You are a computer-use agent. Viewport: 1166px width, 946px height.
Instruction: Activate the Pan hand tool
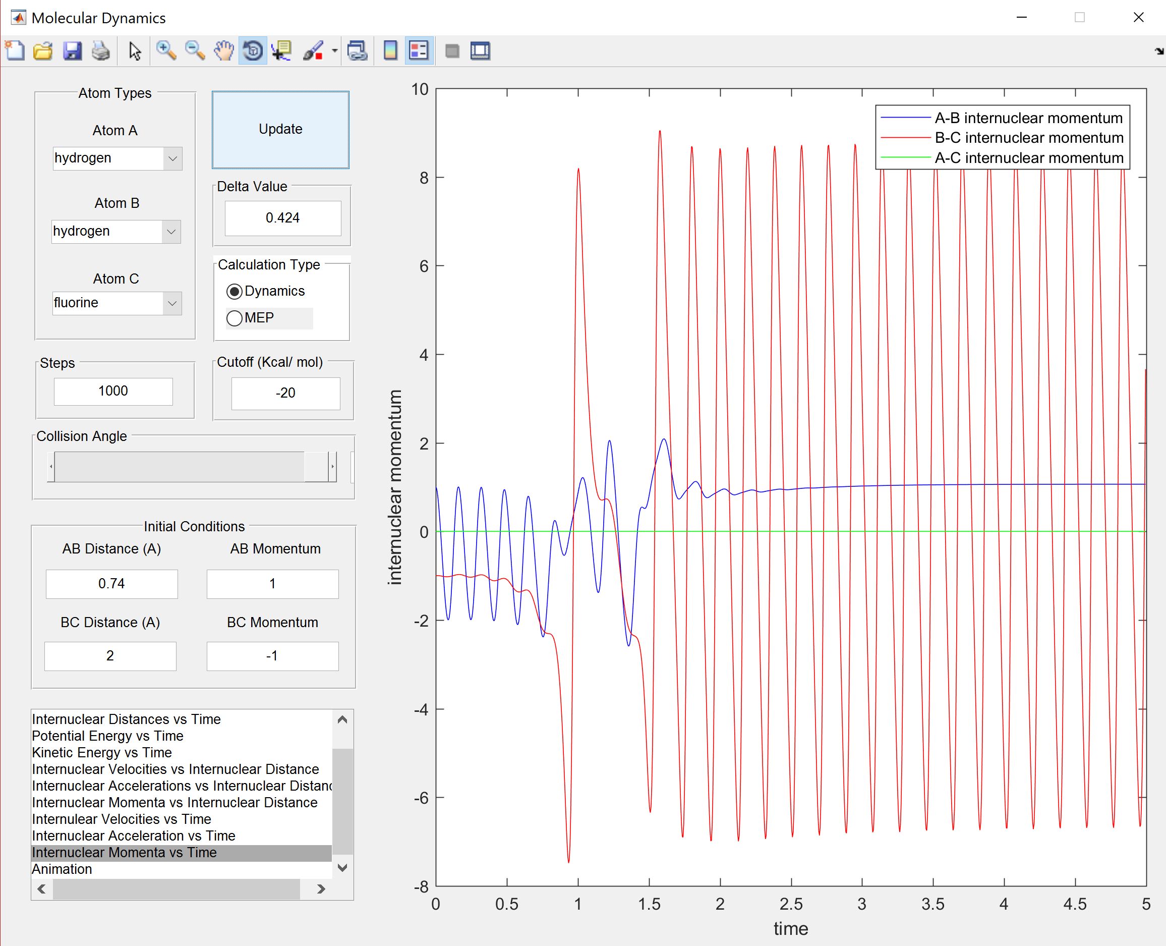tap(223, 51)
